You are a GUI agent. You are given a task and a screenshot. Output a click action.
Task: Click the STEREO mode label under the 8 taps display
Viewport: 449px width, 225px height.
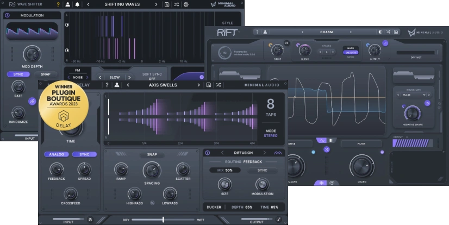(x=270, y=136)
